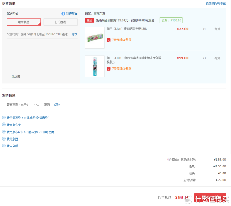This screenshot has width=231, height=206.
Task: Expand 使用京东E卡 section
Action: coord(31,132)
